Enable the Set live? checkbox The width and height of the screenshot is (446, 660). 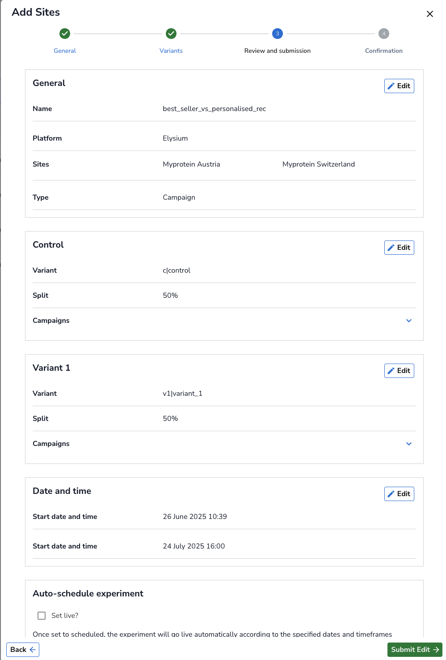pos(42,616)
